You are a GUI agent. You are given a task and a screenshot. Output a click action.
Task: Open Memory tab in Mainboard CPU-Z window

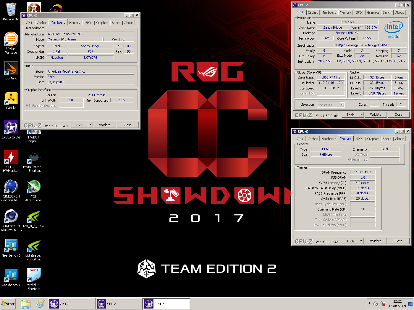(75, 23)
